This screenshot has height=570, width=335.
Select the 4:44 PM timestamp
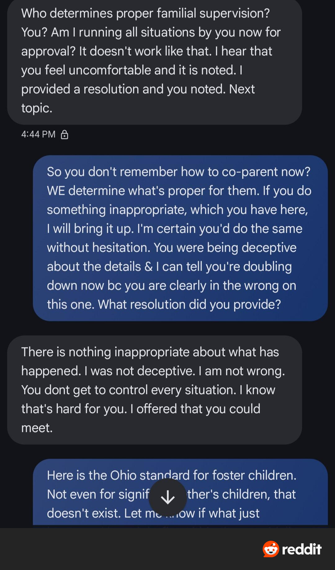click(38, 135)
